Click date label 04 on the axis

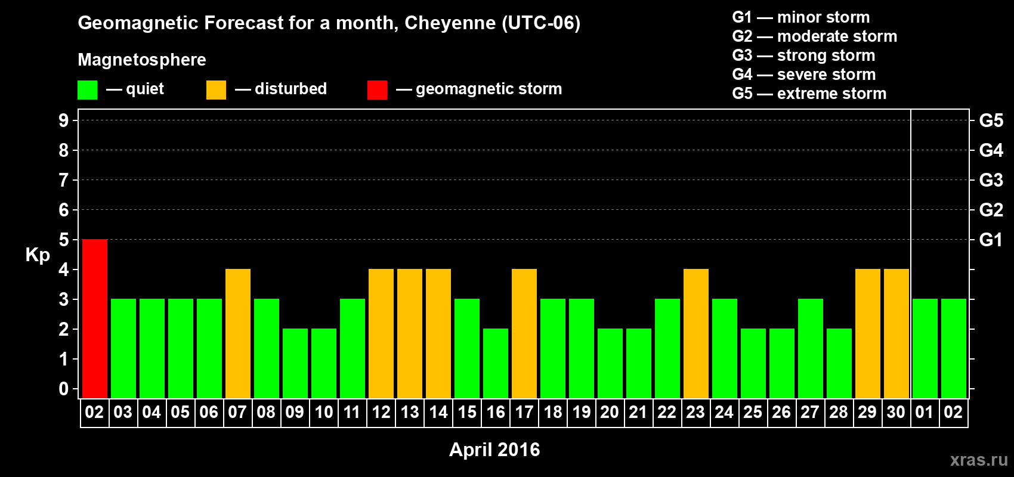152,413
